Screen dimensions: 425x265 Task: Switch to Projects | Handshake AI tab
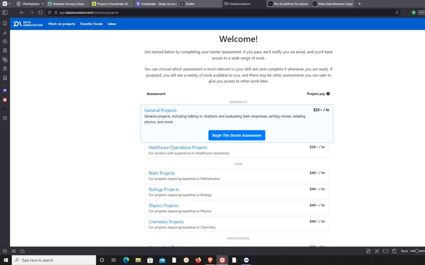coord(112,4)
